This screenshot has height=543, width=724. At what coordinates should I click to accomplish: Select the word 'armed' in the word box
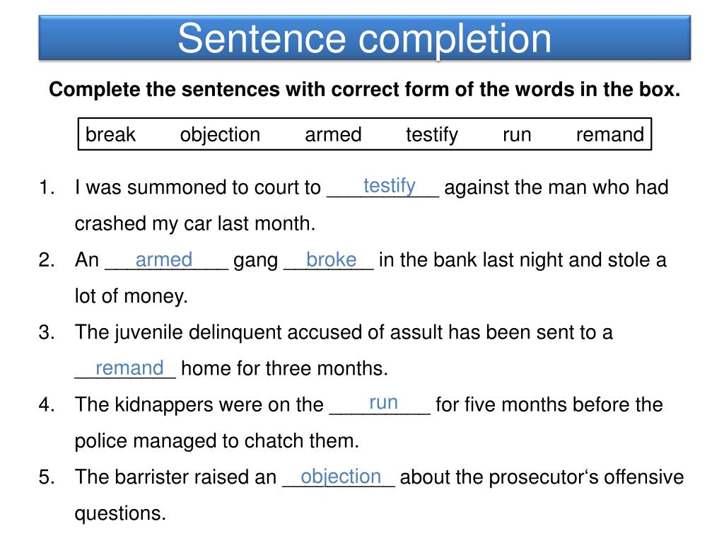333,135
